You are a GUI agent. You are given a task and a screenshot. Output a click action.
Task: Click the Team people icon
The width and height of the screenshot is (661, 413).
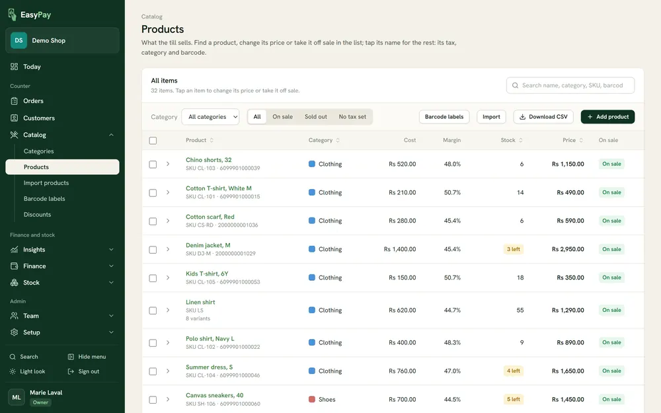point(15,316)
